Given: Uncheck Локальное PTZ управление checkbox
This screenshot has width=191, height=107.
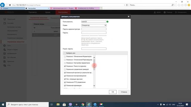Looking at the screenshot, I should [65, 82].
